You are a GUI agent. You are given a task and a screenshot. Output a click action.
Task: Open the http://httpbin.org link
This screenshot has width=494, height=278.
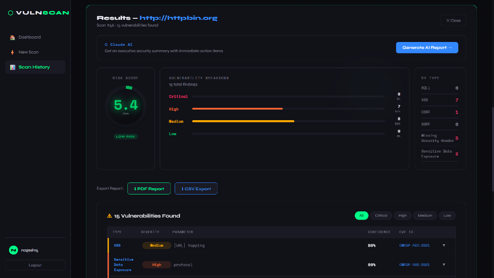pyautogui.click(x=178, y=18)
